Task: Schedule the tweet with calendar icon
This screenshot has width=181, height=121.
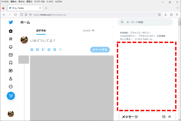Action: (x=55, y=50)
